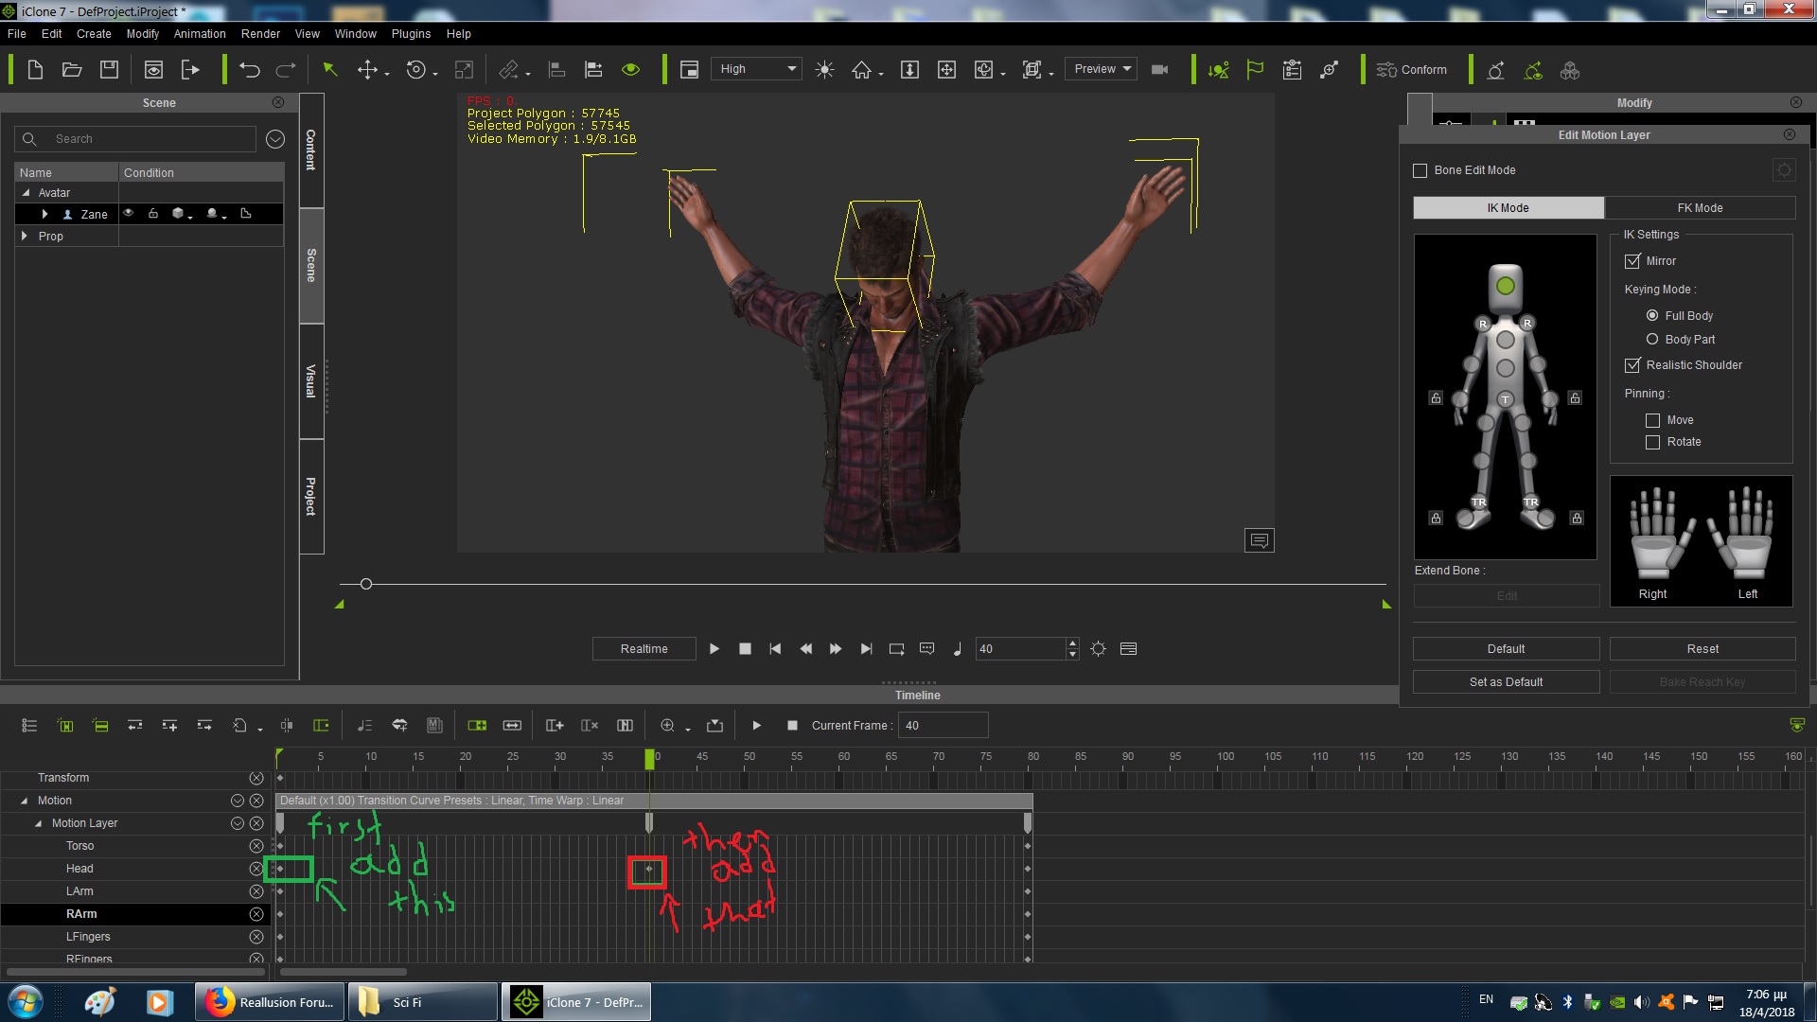Click the timeline horizontal scrollbar
1817x1022 pixels.
[343, 972]
